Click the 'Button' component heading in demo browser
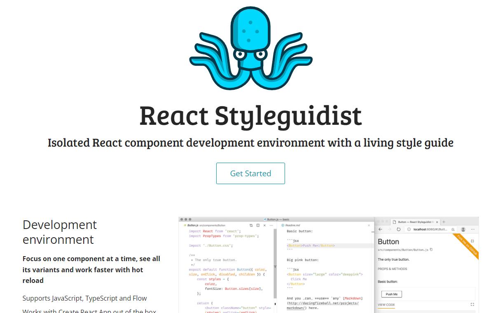498x313 pixels. click(x=388, y=242)
